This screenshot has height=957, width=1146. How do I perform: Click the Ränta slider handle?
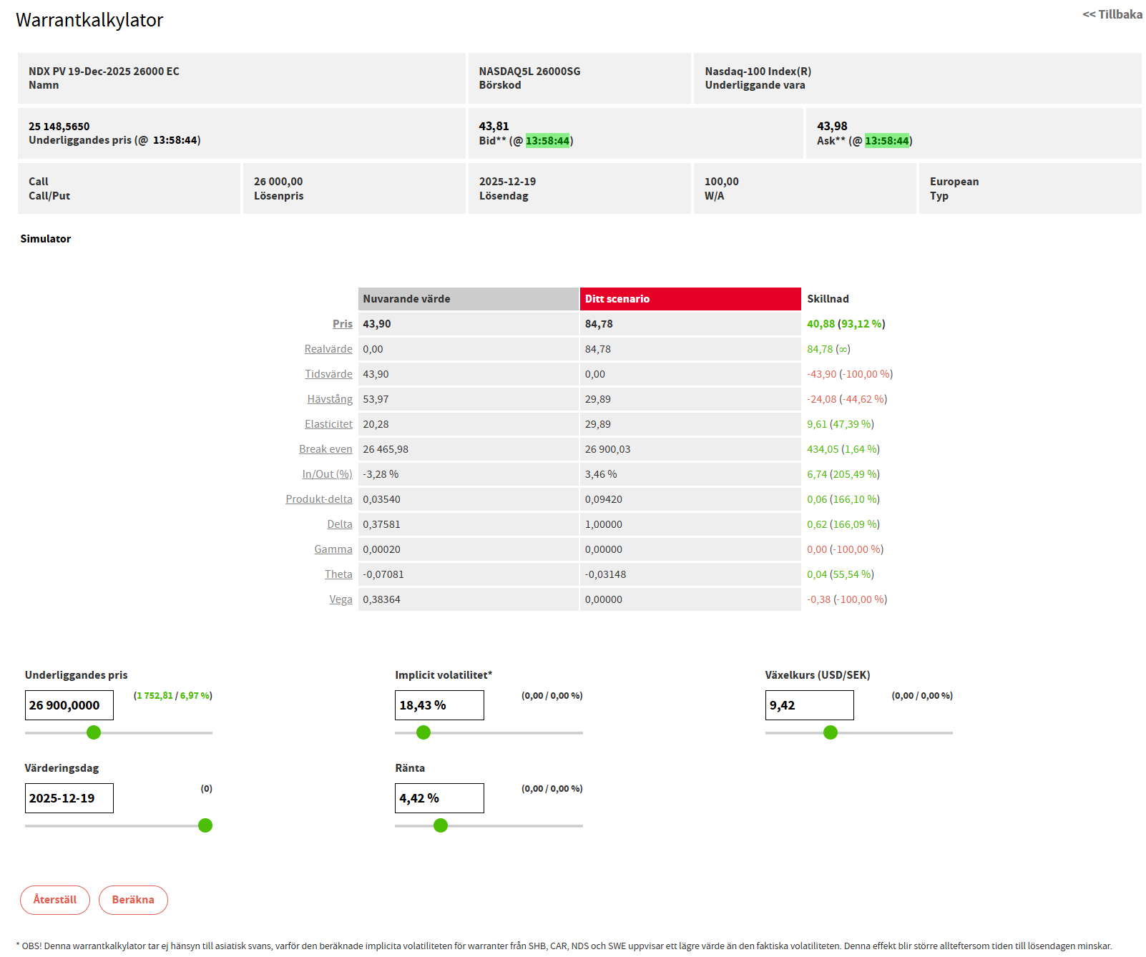pyautogui.click(x=441, y=825)
